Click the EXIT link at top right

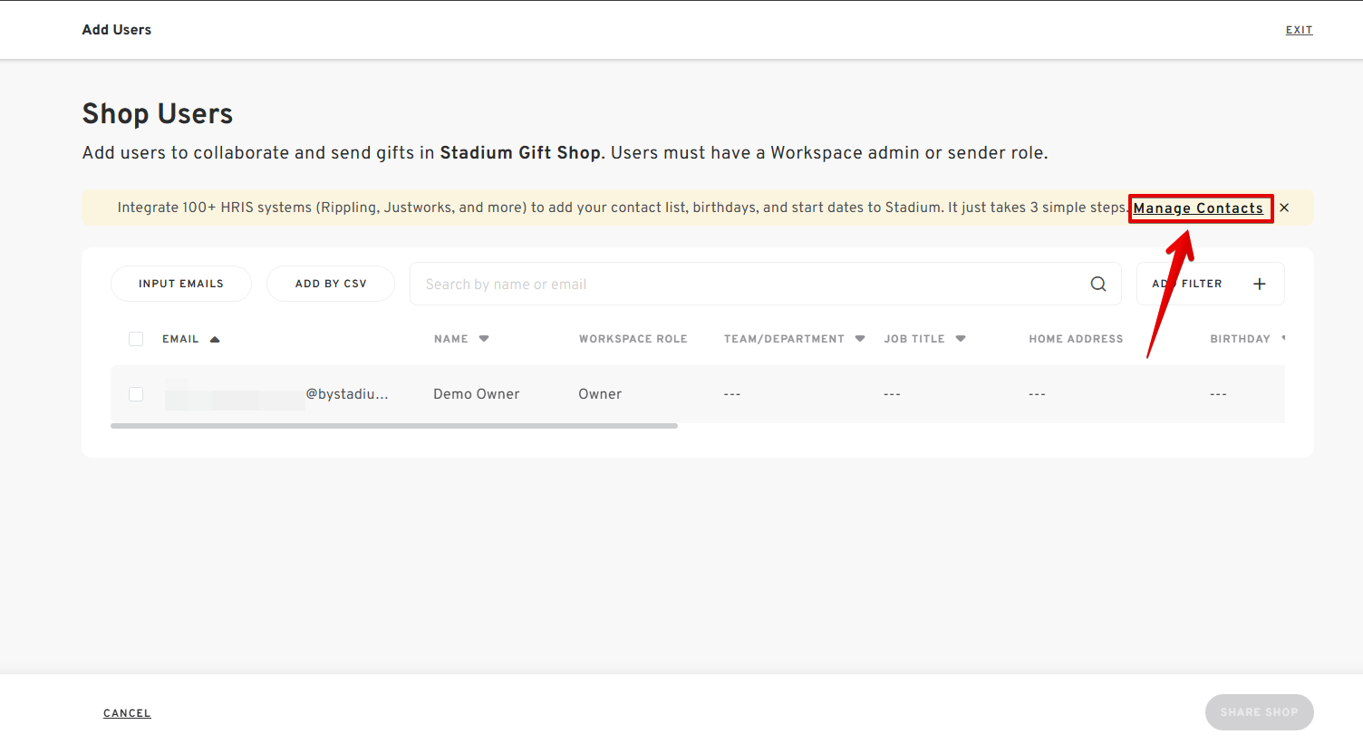tap(1299, 30)
